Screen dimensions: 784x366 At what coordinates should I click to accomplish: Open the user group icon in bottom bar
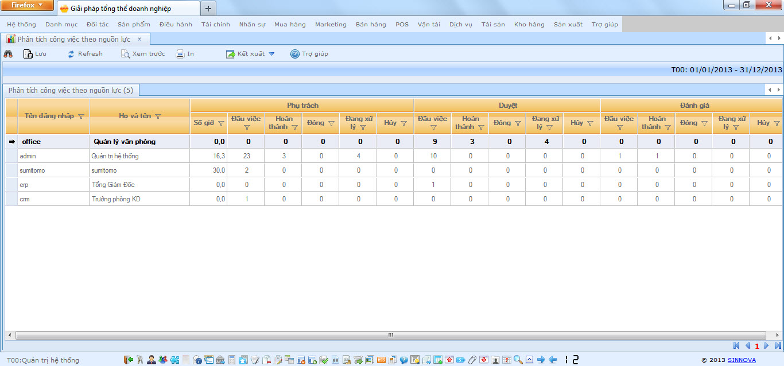point(163,360)
